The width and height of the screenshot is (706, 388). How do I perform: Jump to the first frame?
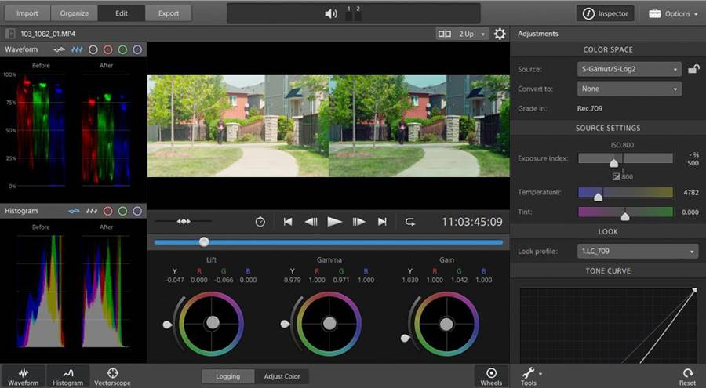click(288, 222)
